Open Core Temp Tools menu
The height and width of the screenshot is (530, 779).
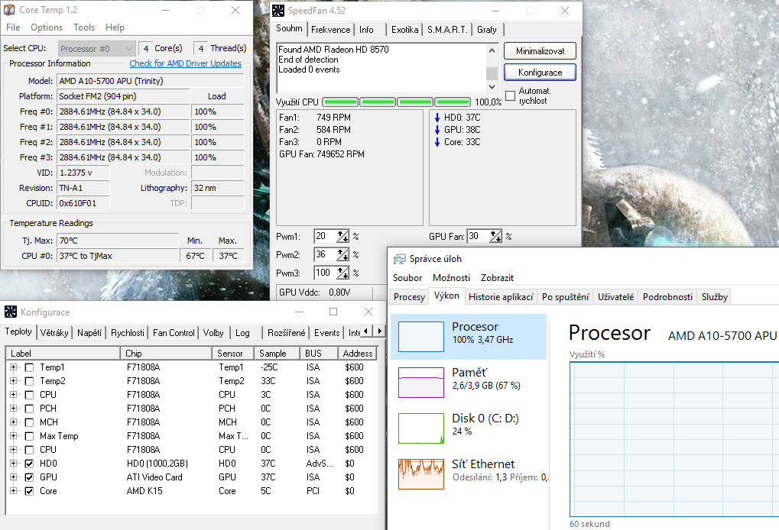pyautogui.click(x=84, y=27)
